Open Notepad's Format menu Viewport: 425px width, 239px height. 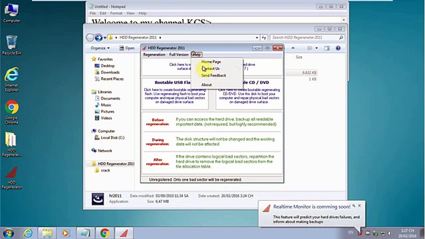tap(116, 13)
